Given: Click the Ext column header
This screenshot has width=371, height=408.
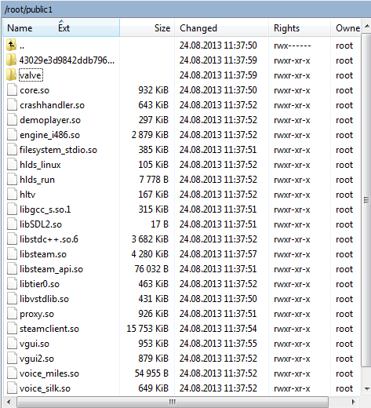Looking at the screenshot, I should coord(64,28).
